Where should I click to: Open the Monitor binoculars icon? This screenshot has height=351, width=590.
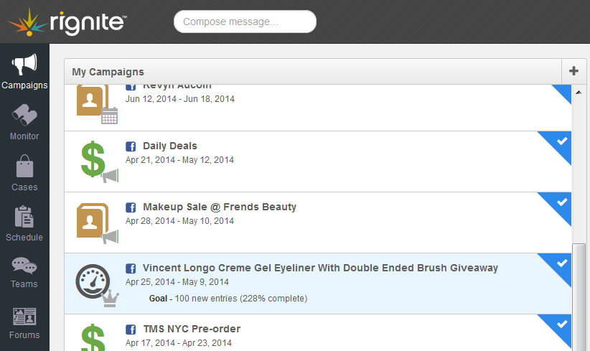tap(24, 115)
